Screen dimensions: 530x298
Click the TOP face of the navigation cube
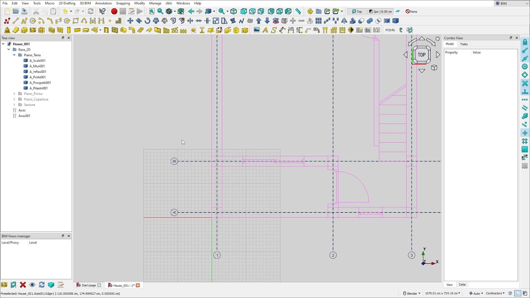click(x=422, y=55)
